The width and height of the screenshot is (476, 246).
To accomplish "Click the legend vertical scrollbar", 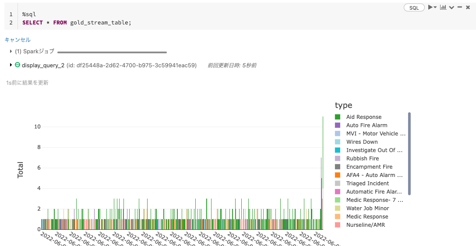I will [409, 154].
